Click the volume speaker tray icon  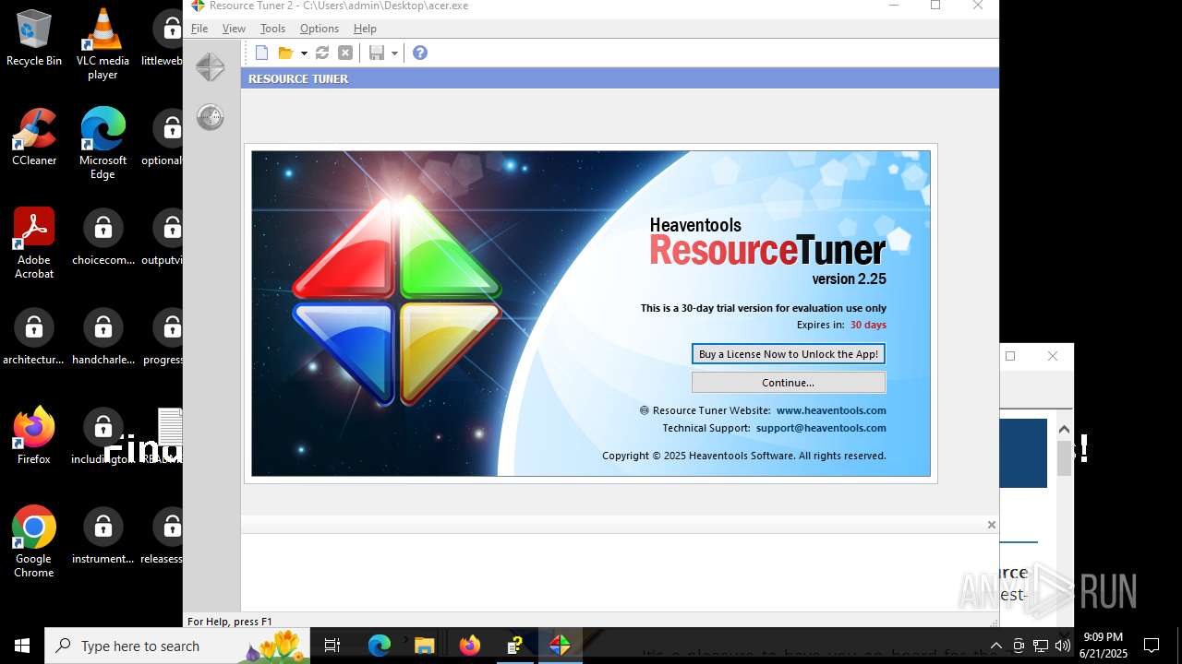[x=1063, y=646]
